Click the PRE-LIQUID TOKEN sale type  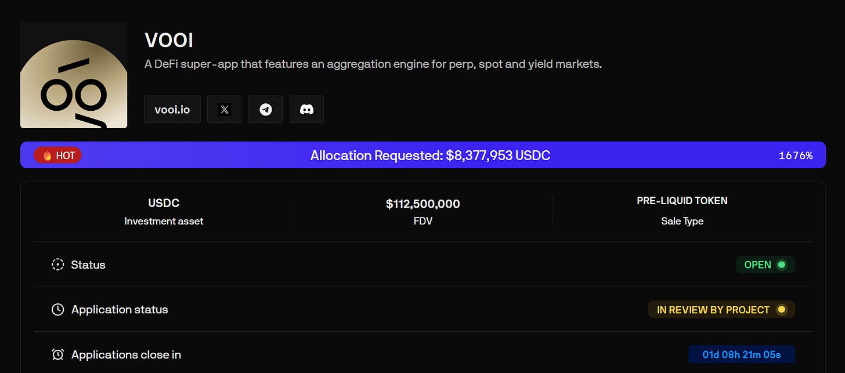(682, 201)
